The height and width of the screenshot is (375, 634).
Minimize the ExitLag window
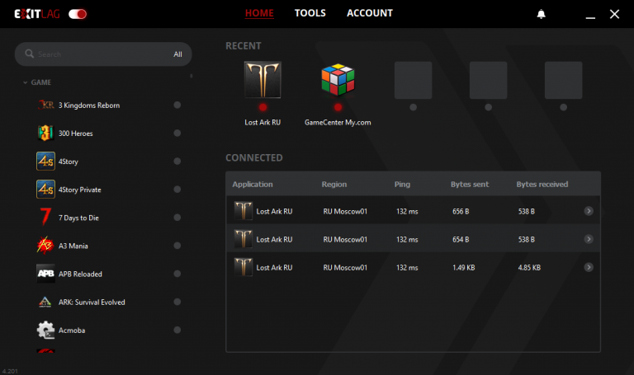pos(590,17)
